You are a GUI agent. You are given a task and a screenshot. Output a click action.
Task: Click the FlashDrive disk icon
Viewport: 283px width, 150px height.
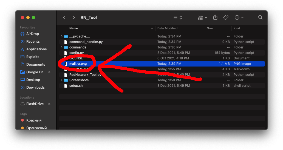(22, 104)
